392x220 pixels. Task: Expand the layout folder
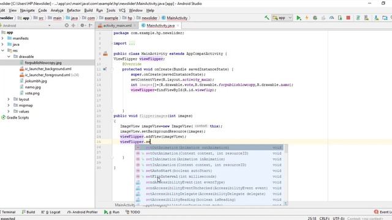click(9, 99)
